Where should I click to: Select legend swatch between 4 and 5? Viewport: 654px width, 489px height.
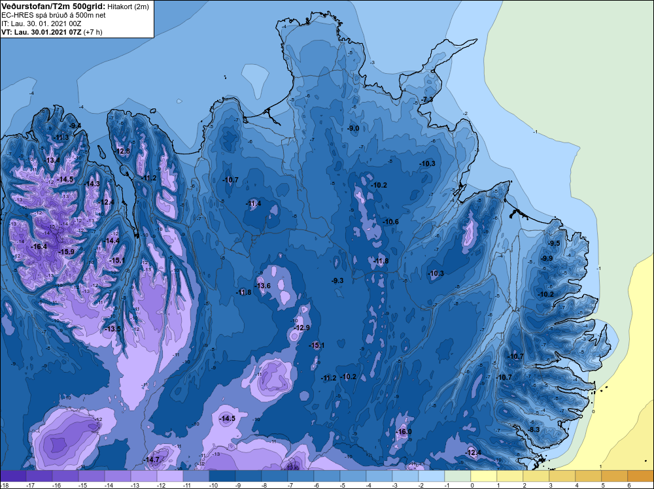click(x=589, y=476)
